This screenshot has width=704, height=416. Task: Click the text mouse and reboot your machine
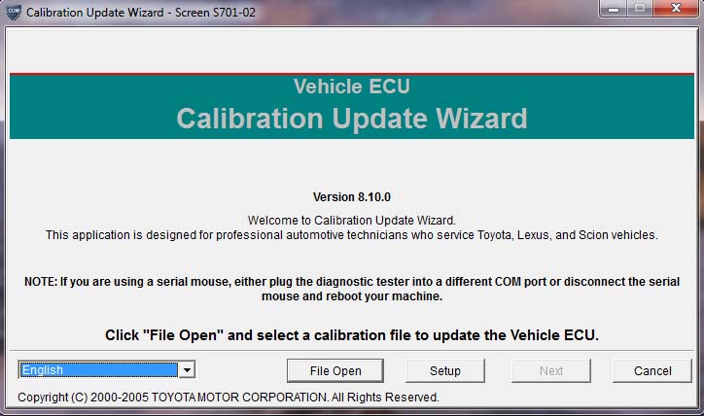[352, 296]
